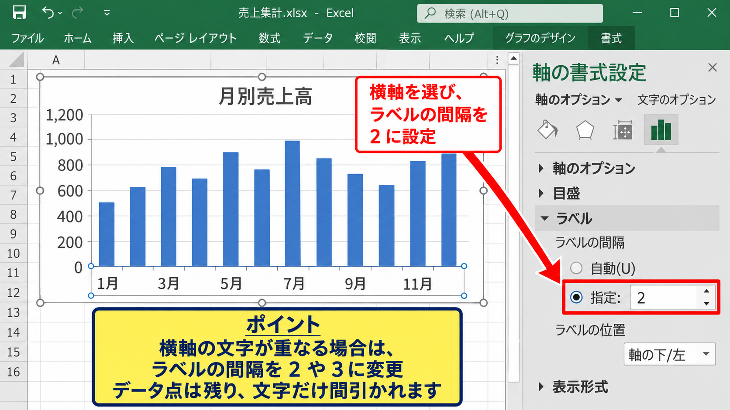730x410 pixels.
Task: Switch to the 挿入 tab
Action: (123, 38)
